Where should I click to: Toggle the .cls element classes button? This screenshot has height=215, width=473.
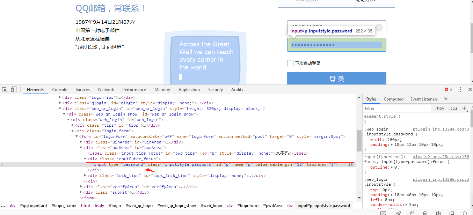[x=453, y=108]
